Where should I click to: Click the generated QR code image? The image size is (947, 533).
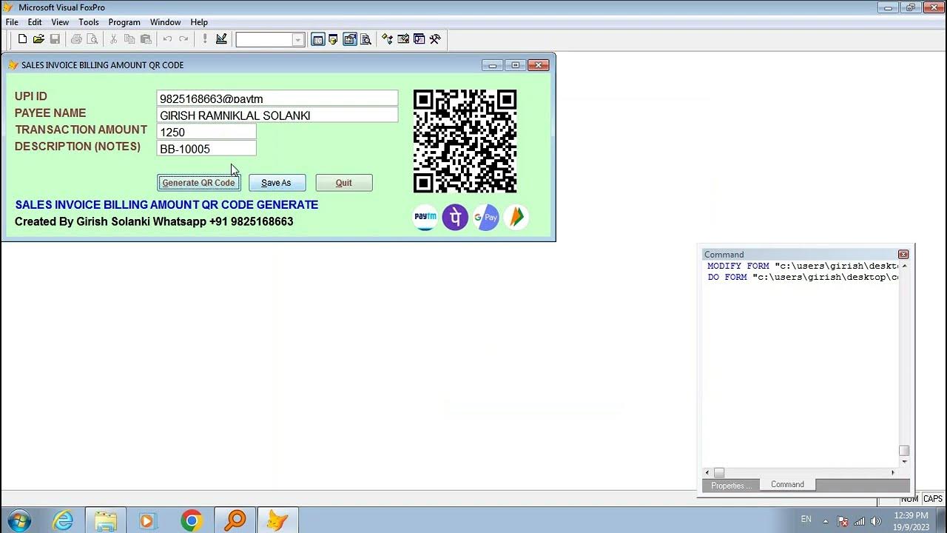(465, 141)
